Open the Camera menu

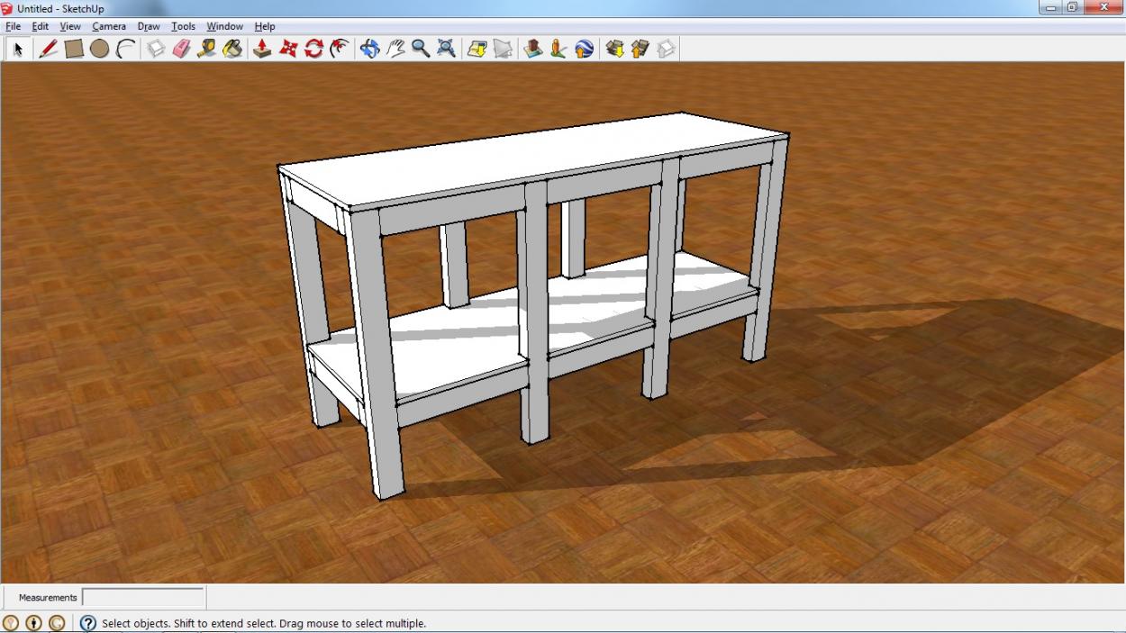pos(109,26)
